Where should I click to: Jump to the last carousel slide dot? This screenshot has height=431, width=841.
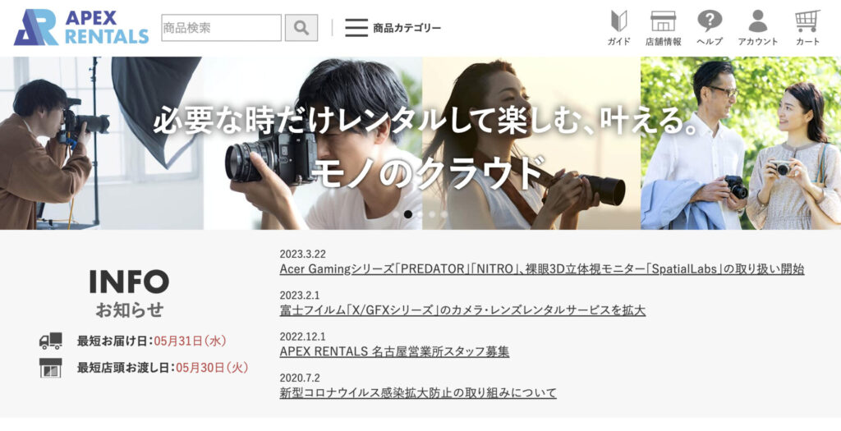[445, 214]
